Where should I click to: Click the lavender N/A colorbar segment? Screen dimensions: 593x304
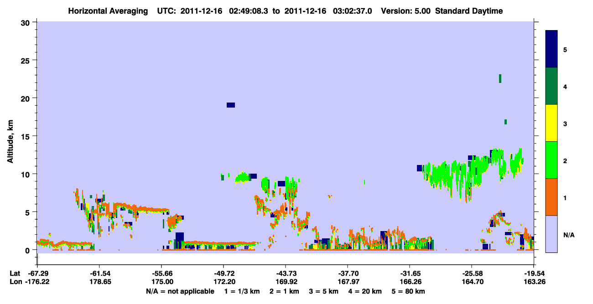tap(551, 234)
